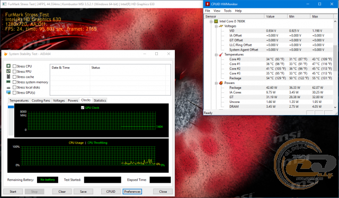
Task: Switch to the Temperatures tab in AIDA64
Action: (19, 101)
